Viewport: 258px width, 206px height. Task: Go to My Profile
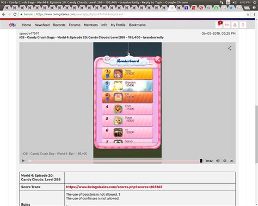coord(118,25)
